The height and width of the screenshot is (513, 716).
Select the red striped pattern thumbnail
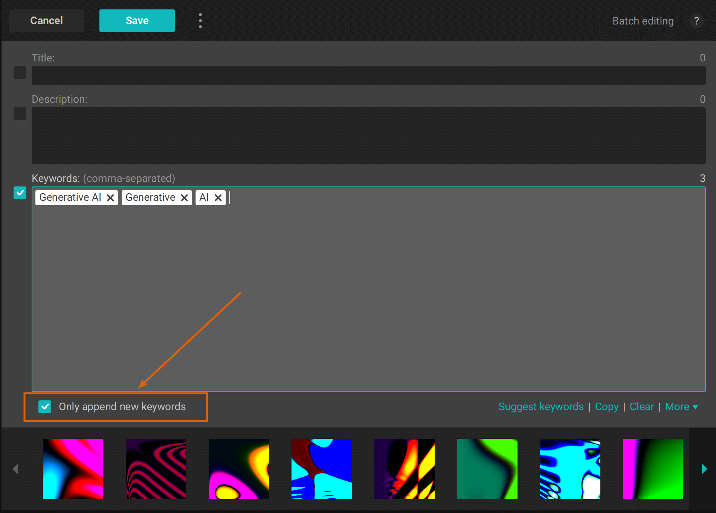coord(156,469)
